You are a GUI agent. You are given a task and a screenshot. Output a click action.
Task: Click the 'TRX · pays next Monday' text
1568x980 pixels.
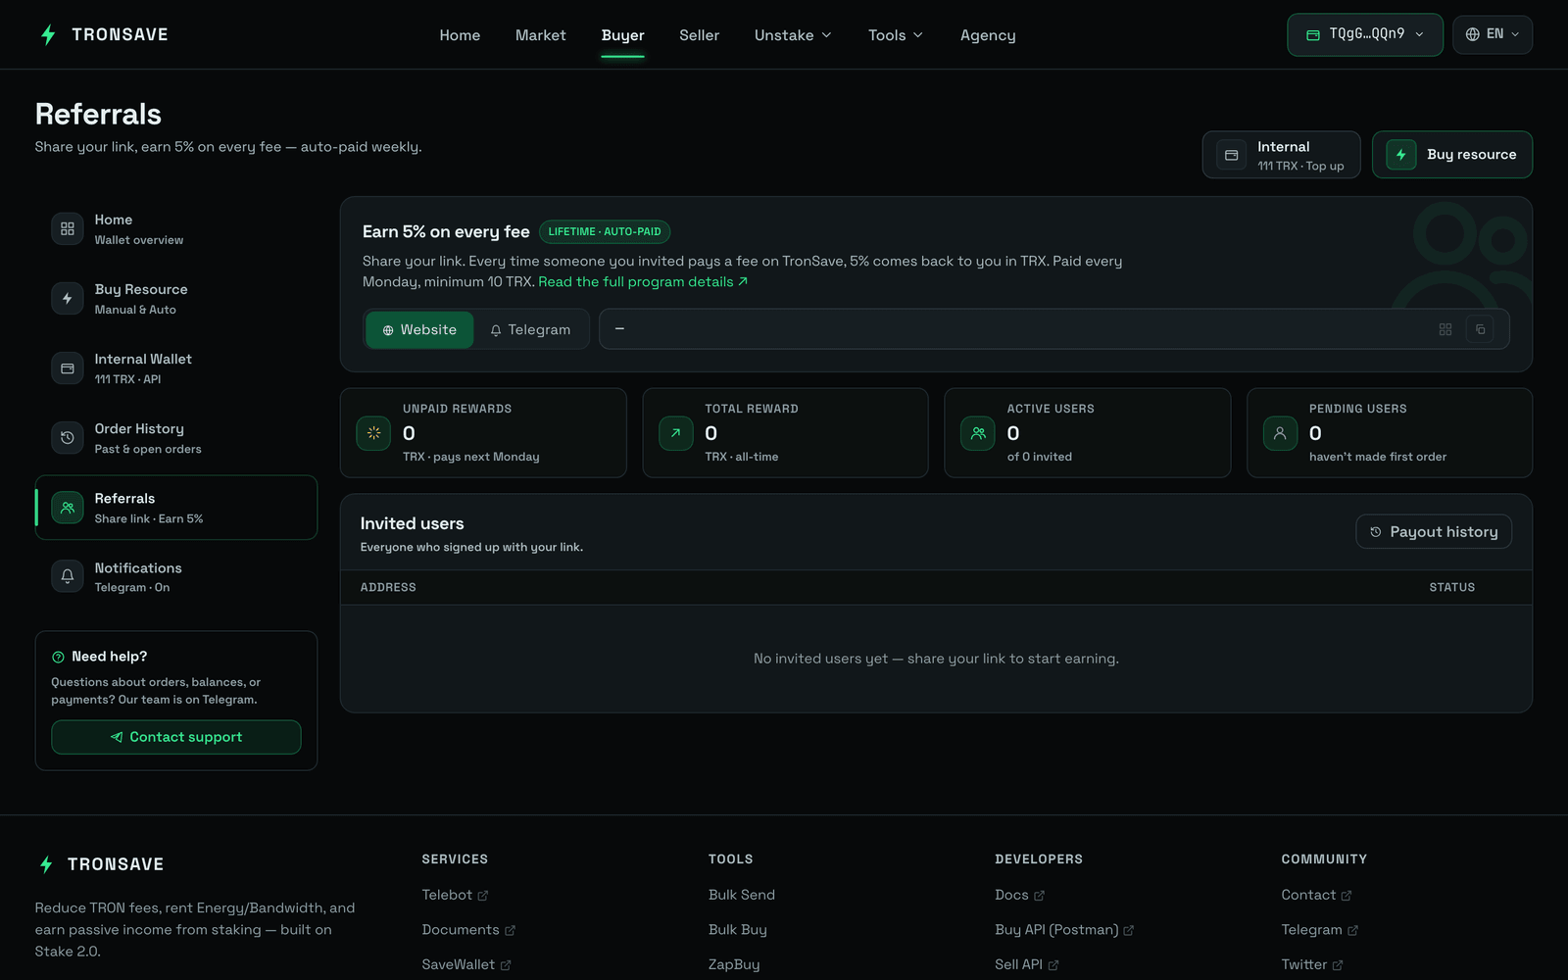(x=471, y=457)
